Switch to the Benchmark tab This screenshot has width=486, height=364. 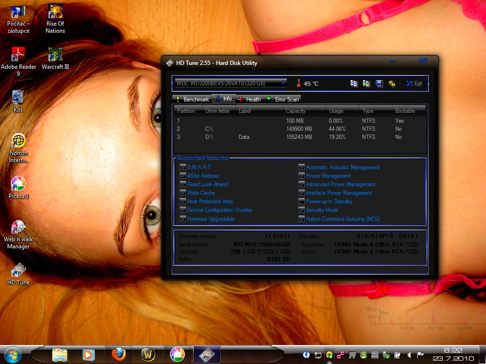pyautogui.click(x=192, y=100)
